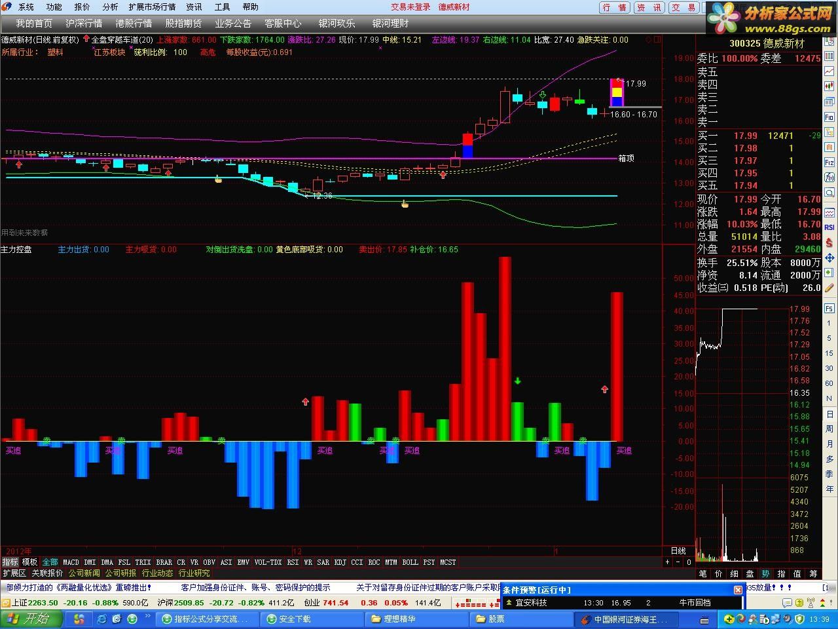
Task: Click the Fiz icon in right toolbar
Action: click(829, 162)
